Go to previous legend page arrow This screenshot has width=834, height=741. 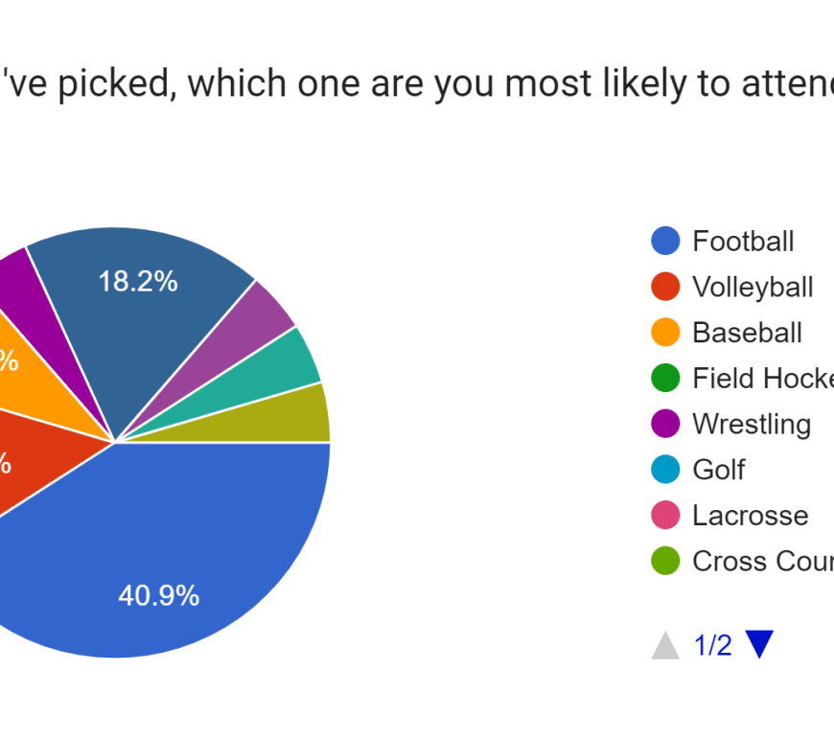point(665,646)
